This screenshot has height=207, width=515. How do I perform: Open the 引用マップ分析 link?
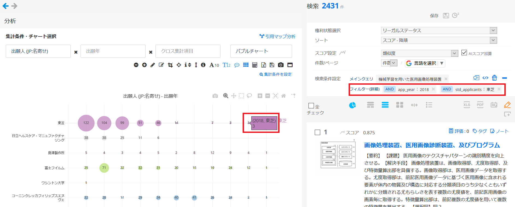tap(278, 36)
